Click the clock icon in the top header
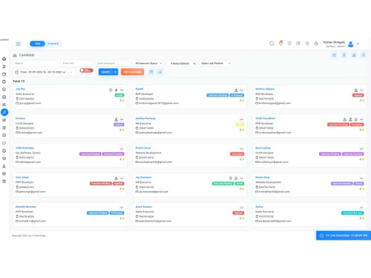371x278 pixels. 307,44
